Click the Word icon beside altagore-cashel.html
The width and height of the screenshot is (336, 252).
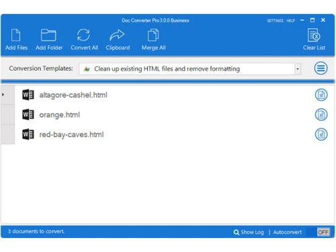[28, 95]
